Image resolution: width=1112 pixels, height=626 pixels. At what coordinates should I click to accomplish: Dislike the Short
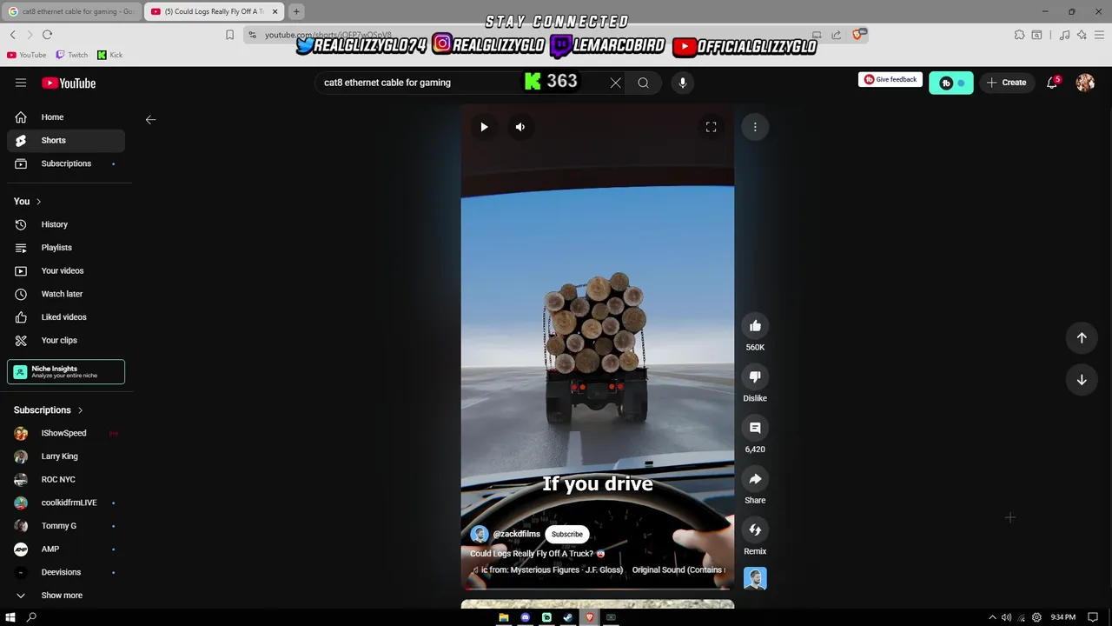(x=755, y=376)
